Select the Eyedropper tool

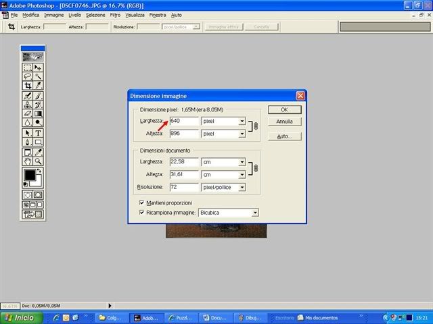[x=38, y=153]
